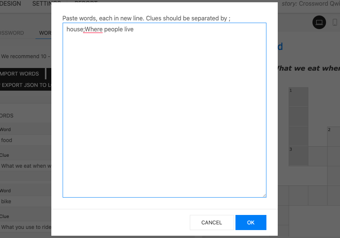
Task: Switch to mobile phone preview icon
Action: (x=335, y=23)
